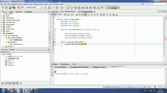
Task: Click the Step Over debug icon
Action: pyautogui.click(x=79, y=7)
